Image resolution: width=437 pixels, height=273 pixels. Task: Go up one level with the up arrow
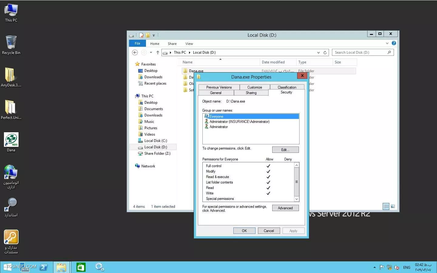[x=158, y=52]
